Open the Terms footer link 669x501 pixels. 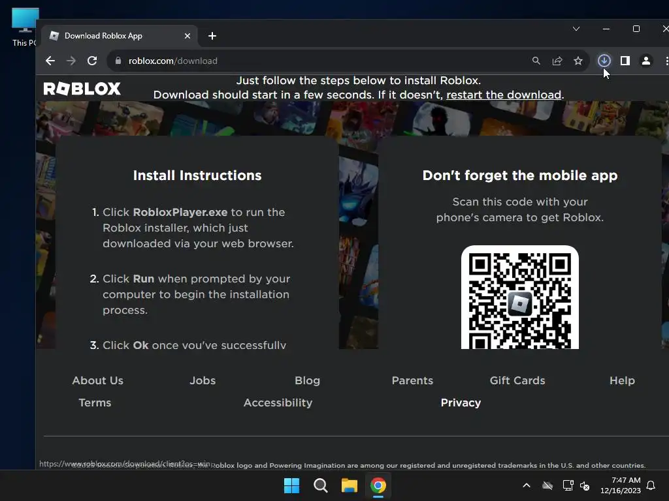[95, 402]
